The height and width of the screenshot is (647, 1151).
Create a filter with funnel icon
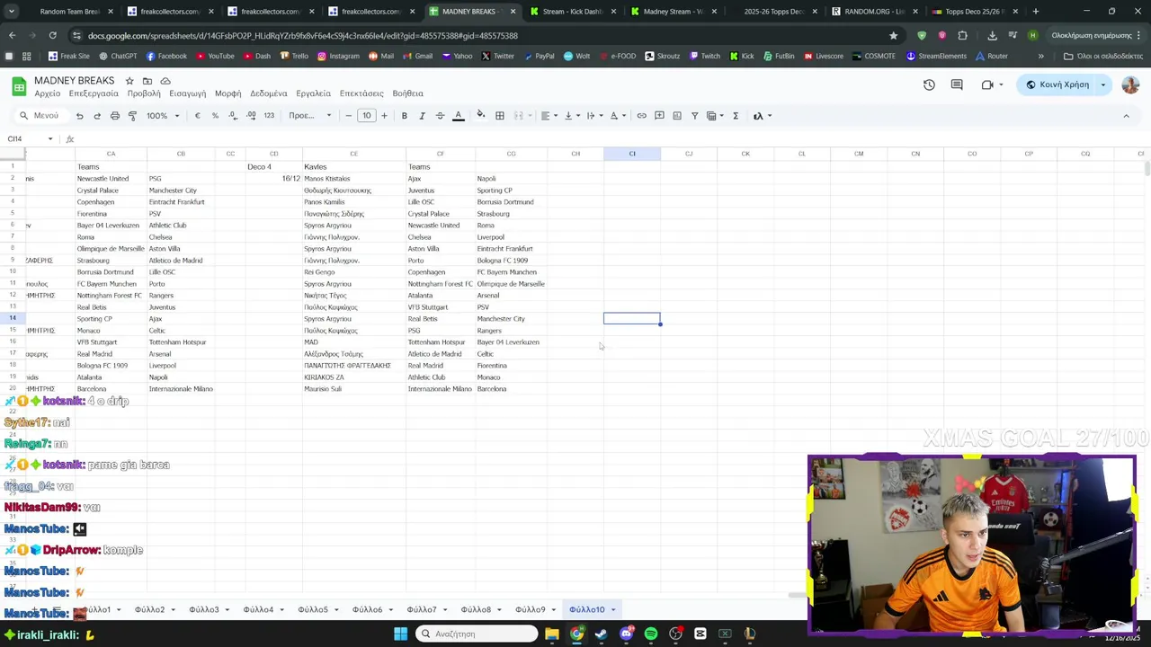pos(694,116)
